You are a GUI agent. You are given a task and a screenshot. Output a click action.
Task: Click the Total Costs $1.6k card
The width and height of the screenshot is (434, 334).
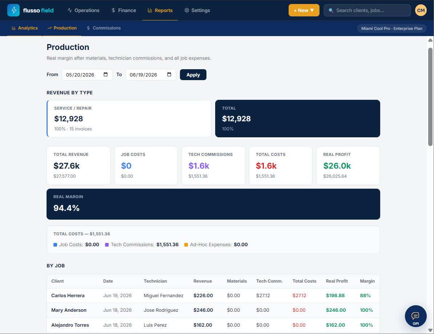pyautogui.click(x=281, y=166)
